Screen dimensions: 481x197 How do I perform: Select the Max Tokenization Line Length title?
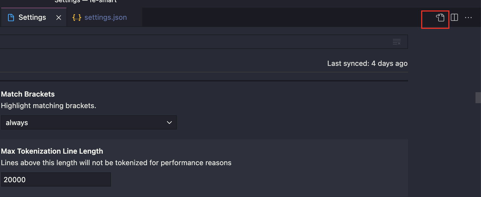52,151
